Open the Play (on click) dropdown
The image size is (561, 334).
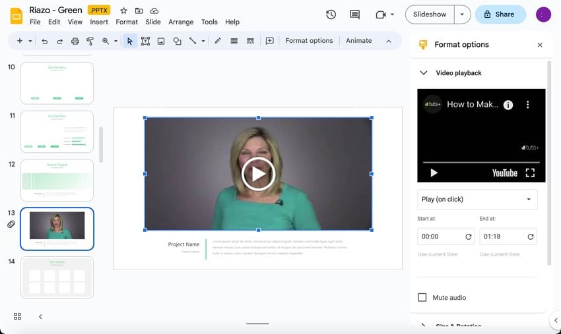477,199
